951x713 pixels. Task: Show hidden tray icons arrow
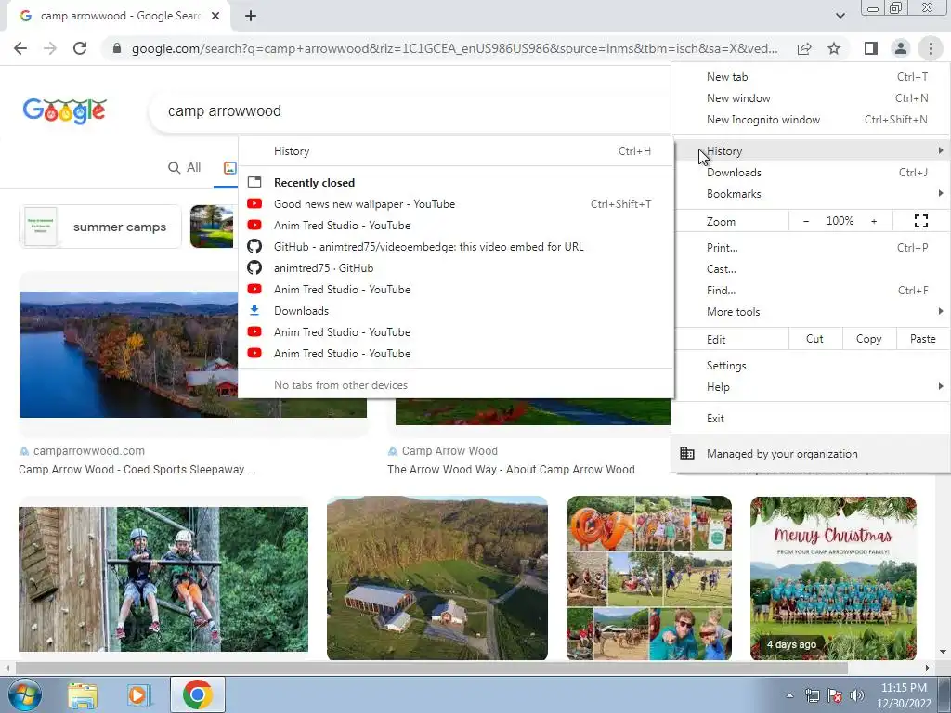(789, 695)
